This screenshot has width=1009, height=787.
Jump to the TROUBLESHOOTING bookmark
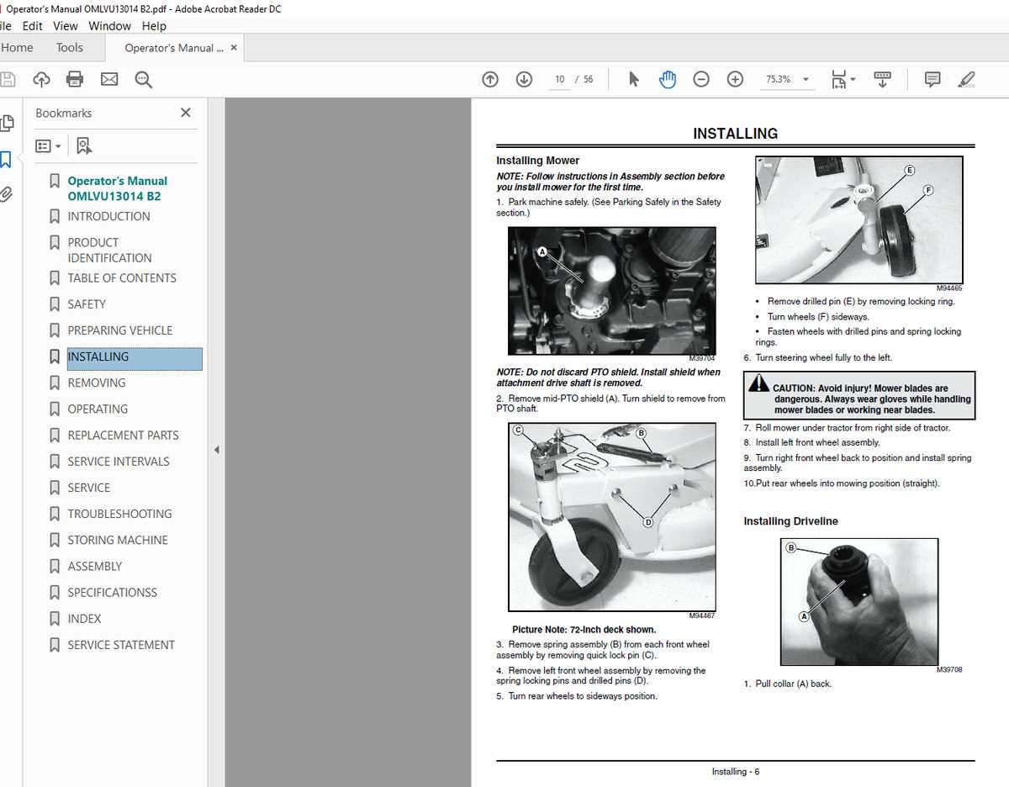(x=119, y=514)
